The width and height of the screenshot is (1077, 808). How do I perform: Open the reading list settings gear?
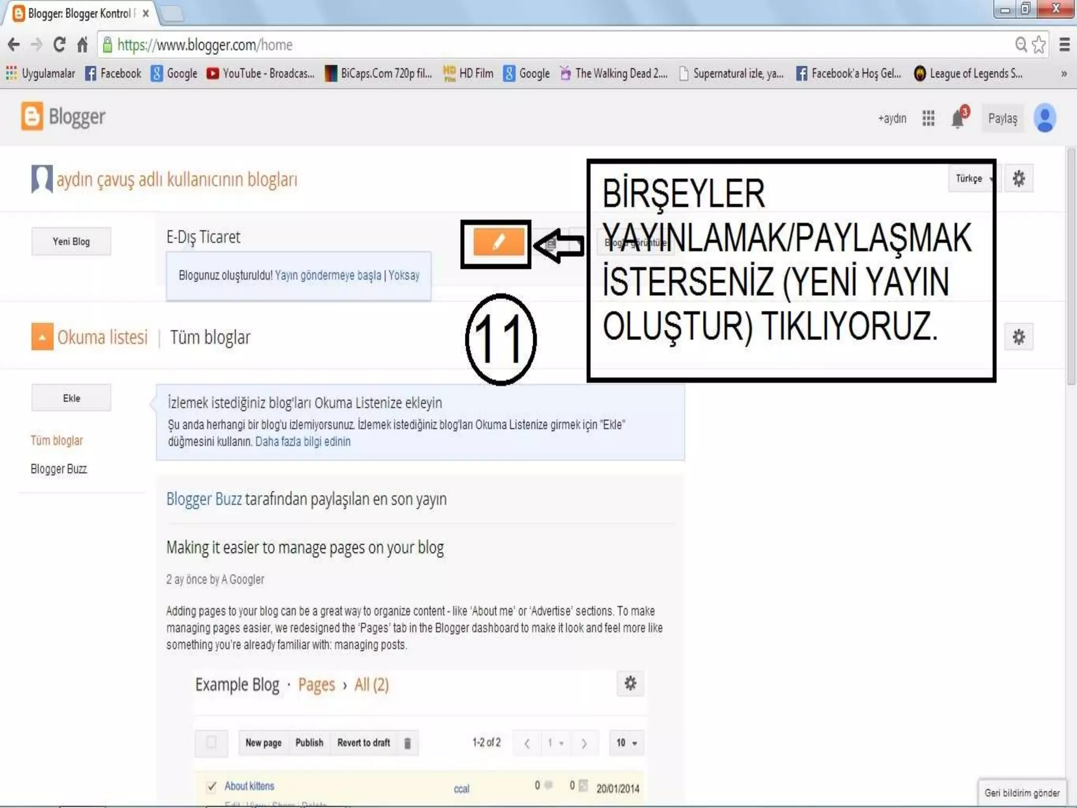click(1019, 337)
